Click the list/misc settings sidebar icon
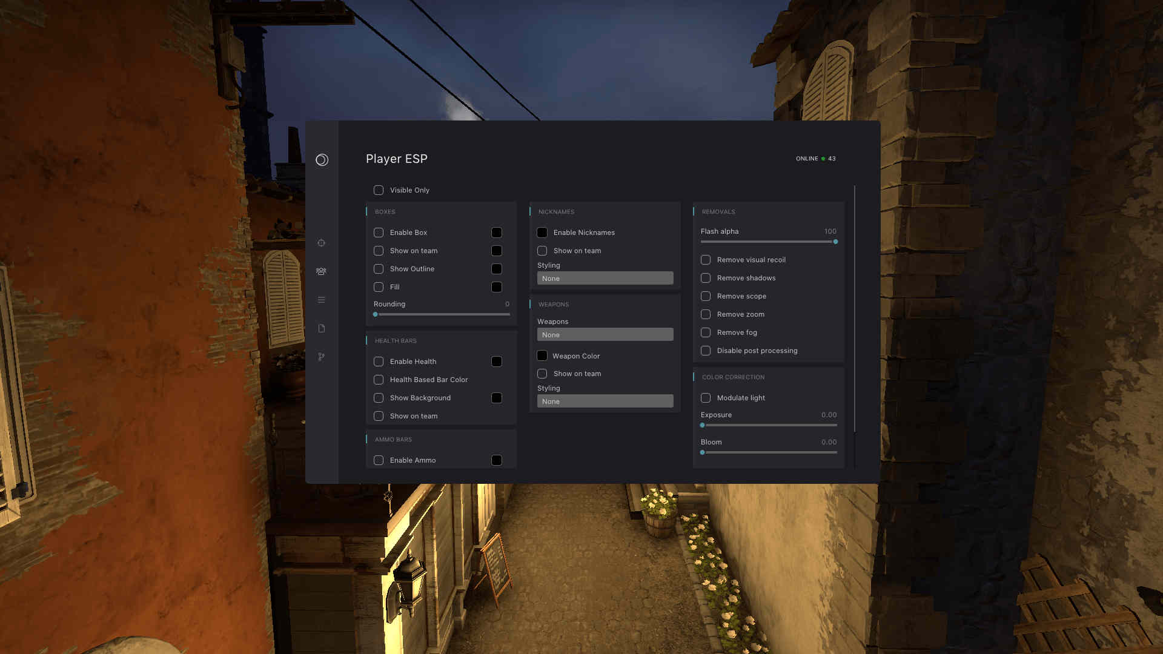Screen dimensions: 1163x654 coord(322,299)
